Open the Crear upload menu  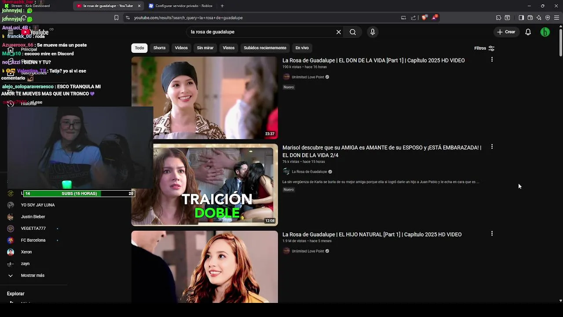[506, 32]
